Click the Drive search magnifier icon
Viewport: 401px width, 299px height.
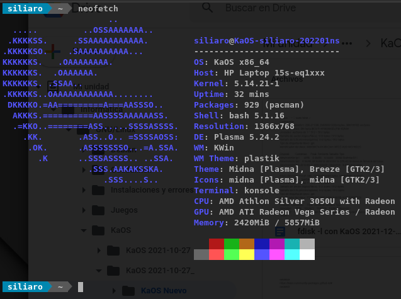click(207, 8)
